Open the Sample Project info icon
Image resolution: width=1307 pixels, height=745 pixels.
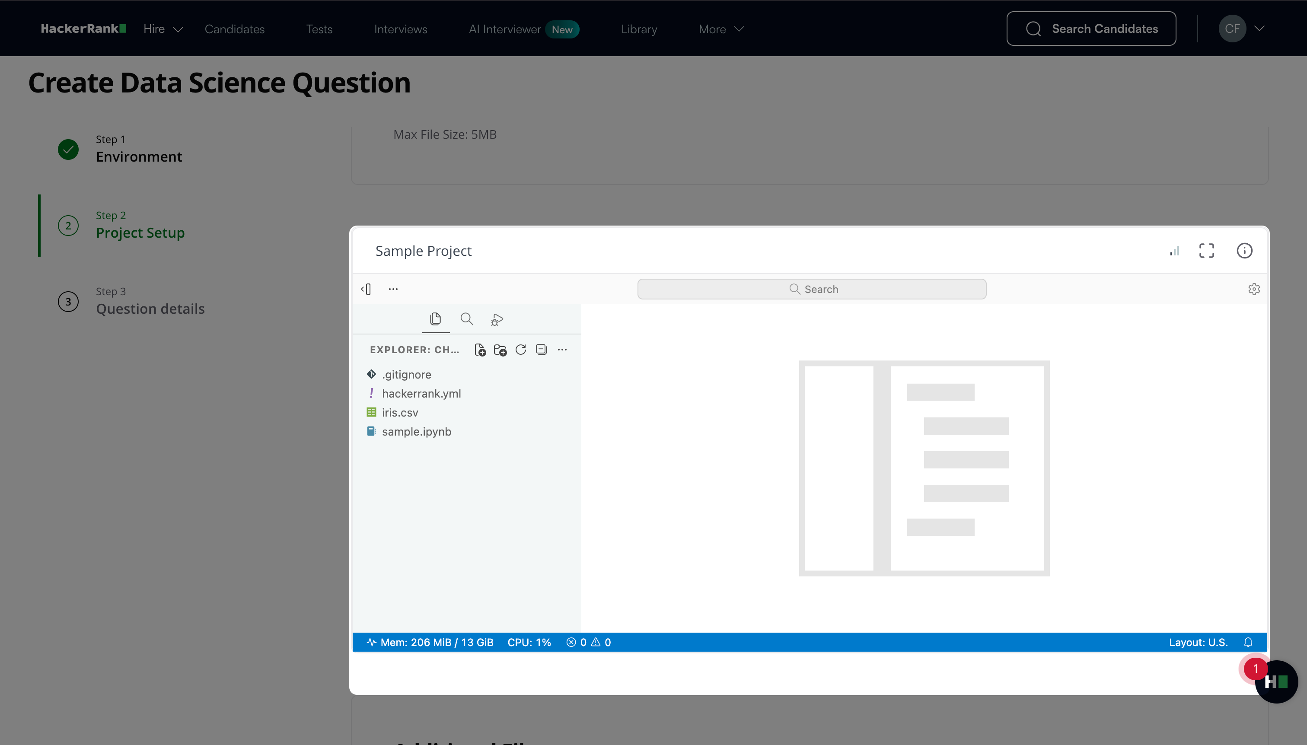tap(1244, 251)
